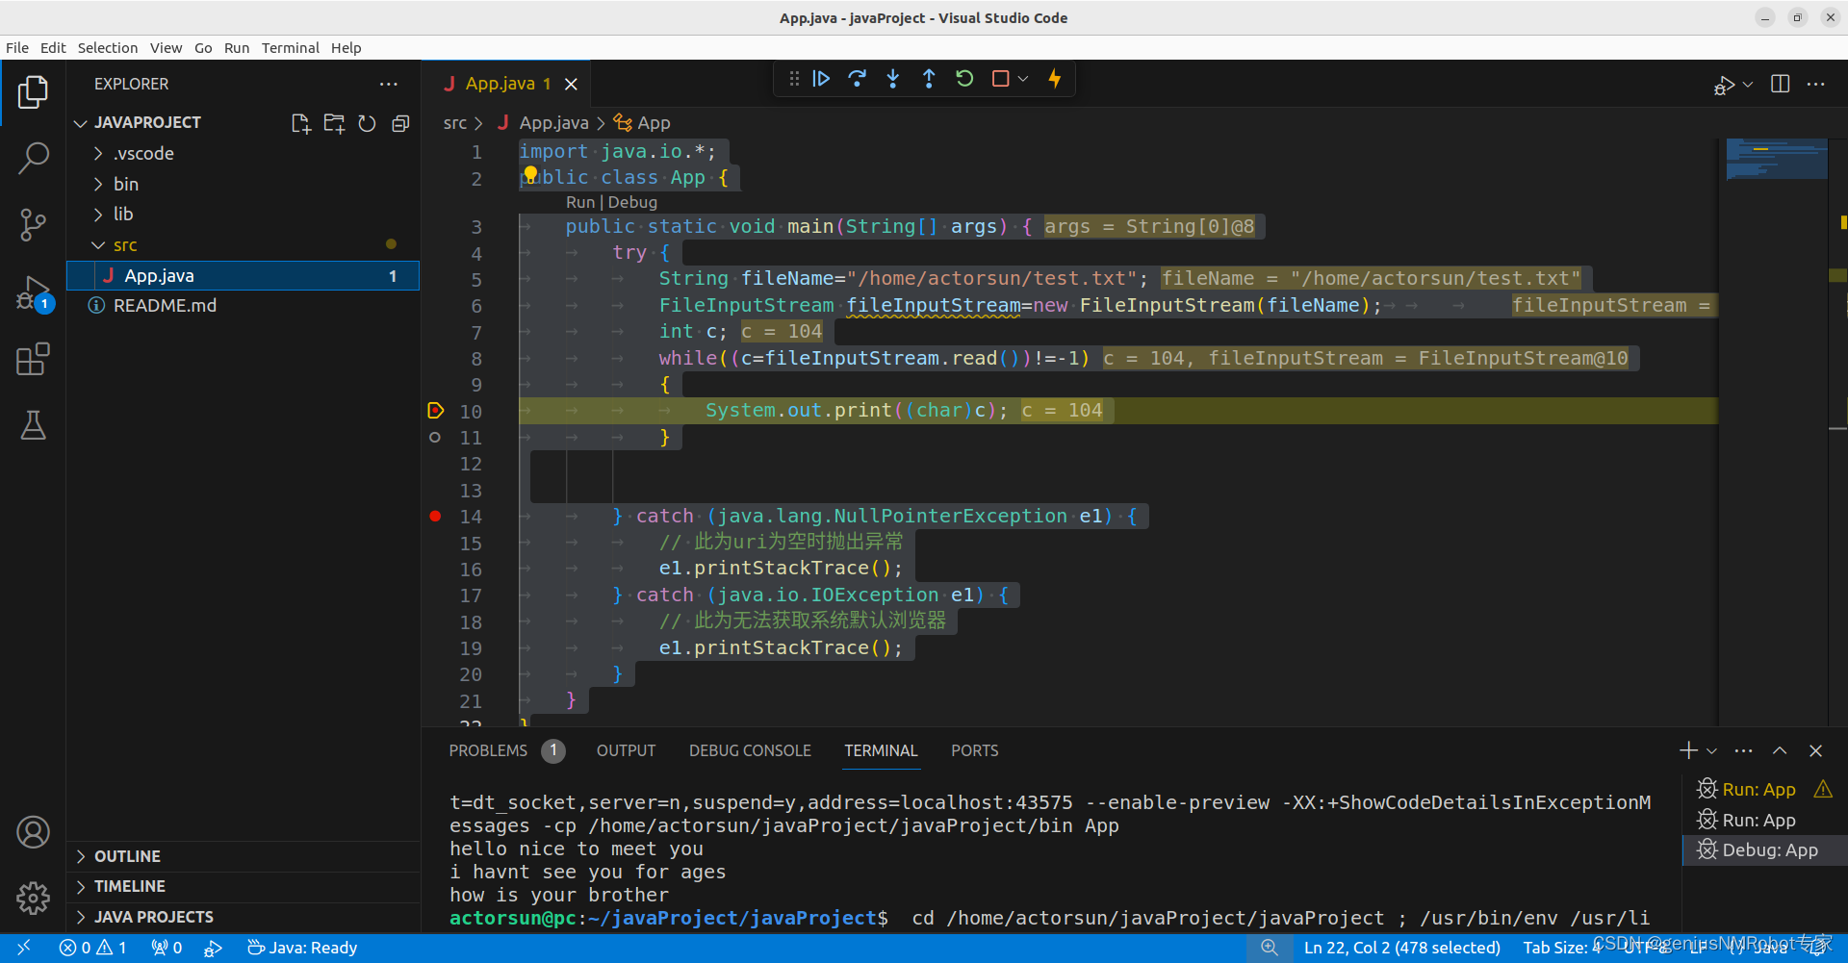Restart the debug session
Image resolution: width=1848 pixels, height=963 pixels.
coord(964,79)
